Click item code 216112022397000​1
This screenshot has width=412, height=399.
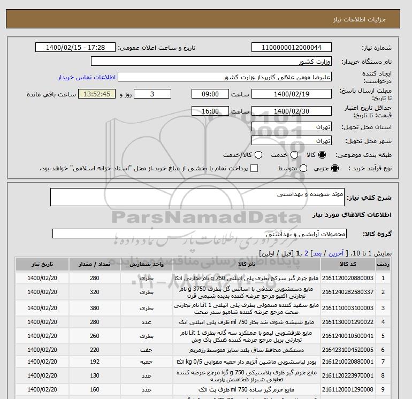(348, 375)
